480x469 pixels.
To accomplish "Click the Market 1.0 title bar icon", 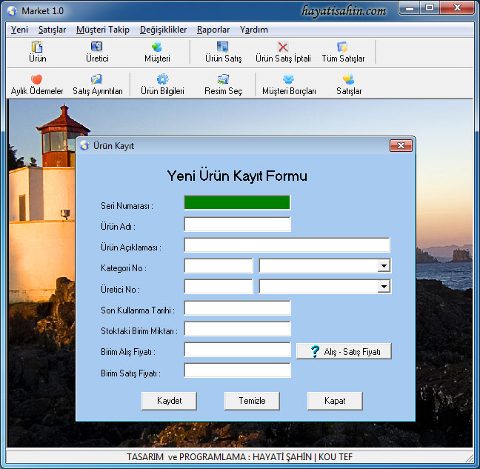I will tap(12, 11).
